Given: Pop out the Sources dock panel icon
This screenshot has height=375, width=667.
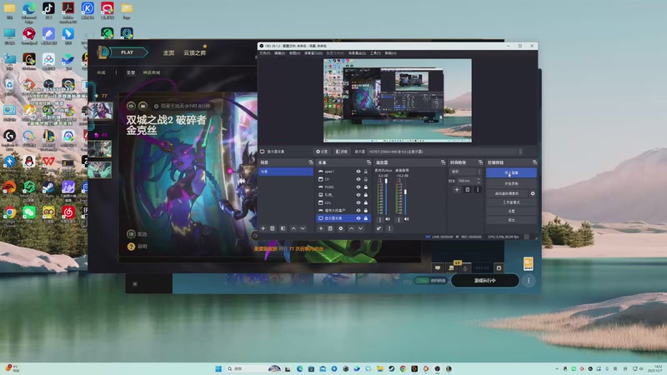Looking at the screenshot, I should 369,162.
